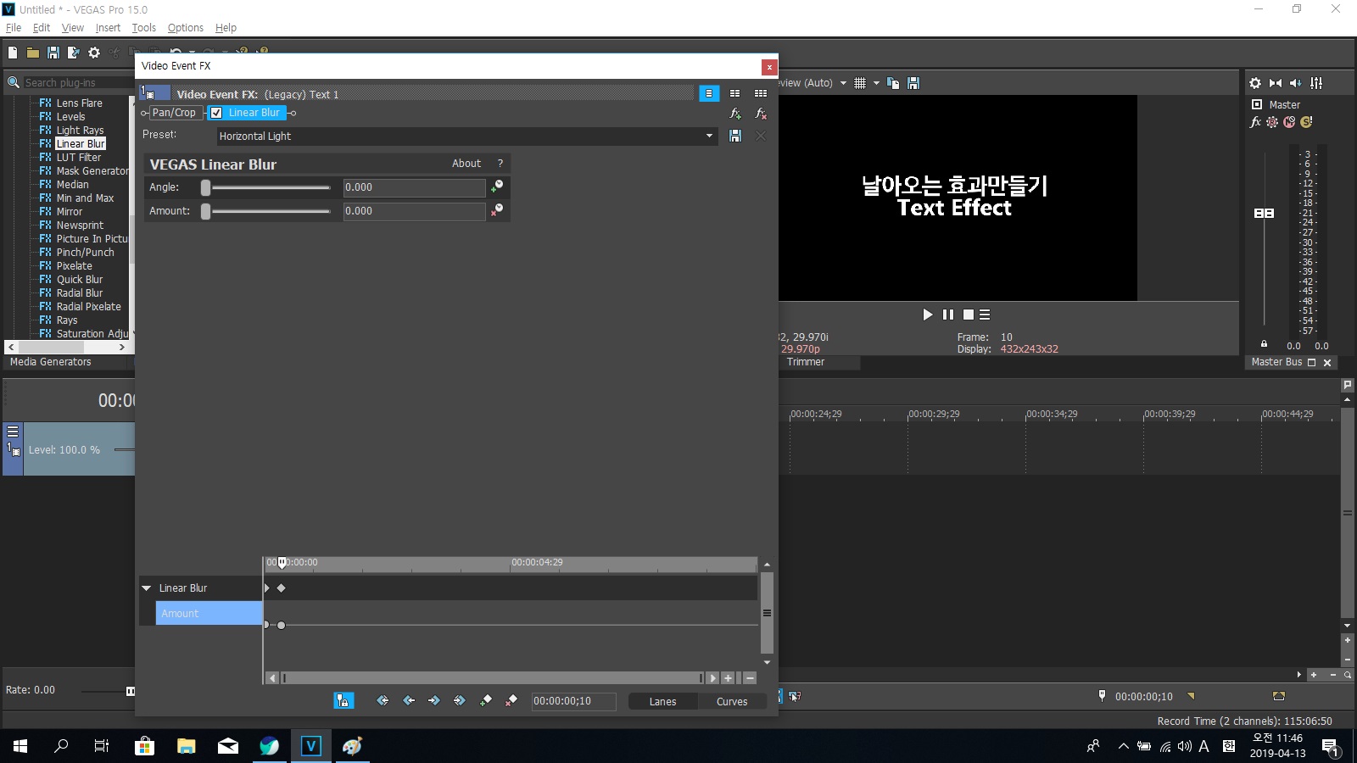This screenshot has height=763, width=1357.
Task: Switch to single-column FX layout view
Action: click(x=709, y=93)
